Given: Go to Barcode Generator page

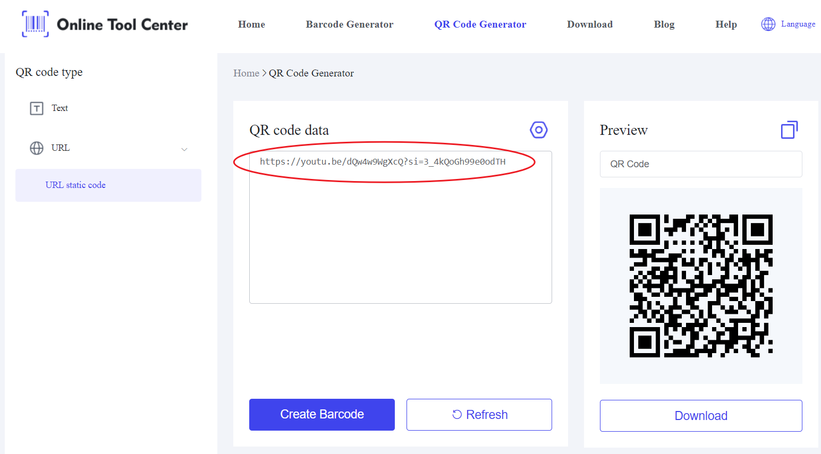Looking at the screenshot, I should click(x=349, y=24).
